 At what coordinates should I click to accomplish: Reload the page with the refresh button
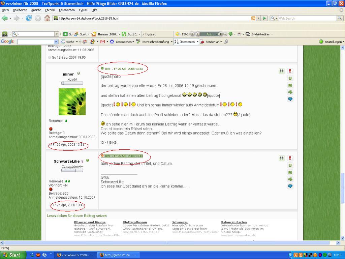coord(29,18)
